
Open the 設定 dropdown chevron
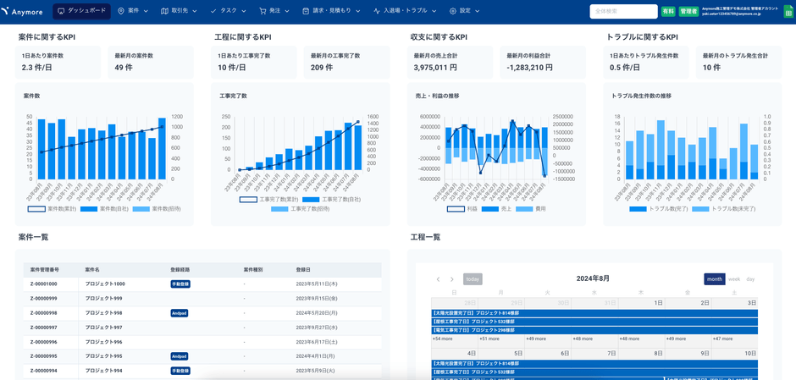point(478,11)
